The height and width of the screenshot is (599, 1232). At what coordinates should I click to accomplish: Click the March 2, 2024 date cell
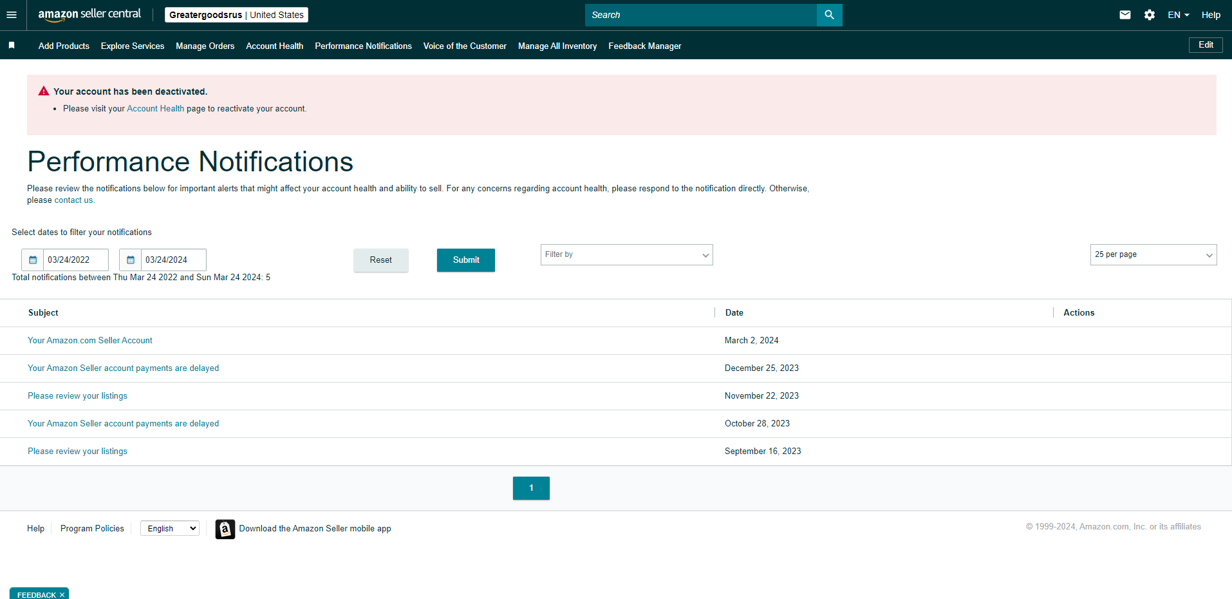[751, 341]
